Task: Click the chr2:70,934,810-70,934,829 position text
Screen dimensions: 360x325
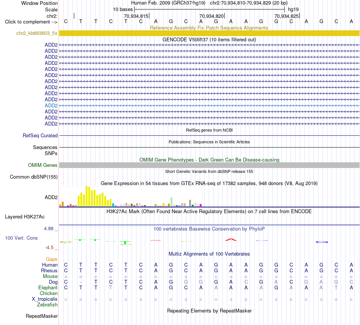Action: 249,3
